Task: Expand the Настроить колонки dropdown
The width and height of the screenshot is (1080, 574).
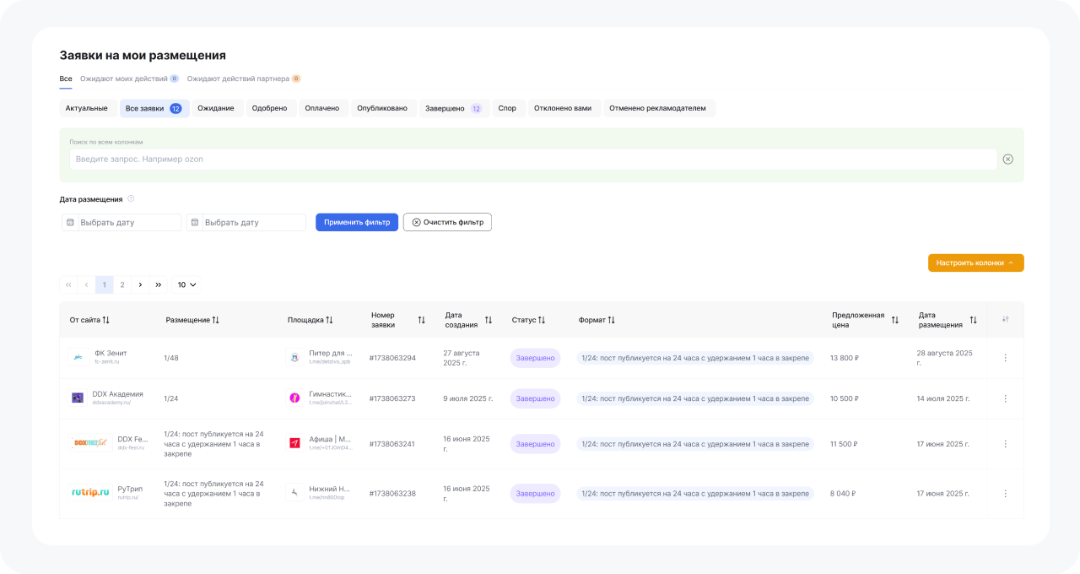Action: point(975,263)
